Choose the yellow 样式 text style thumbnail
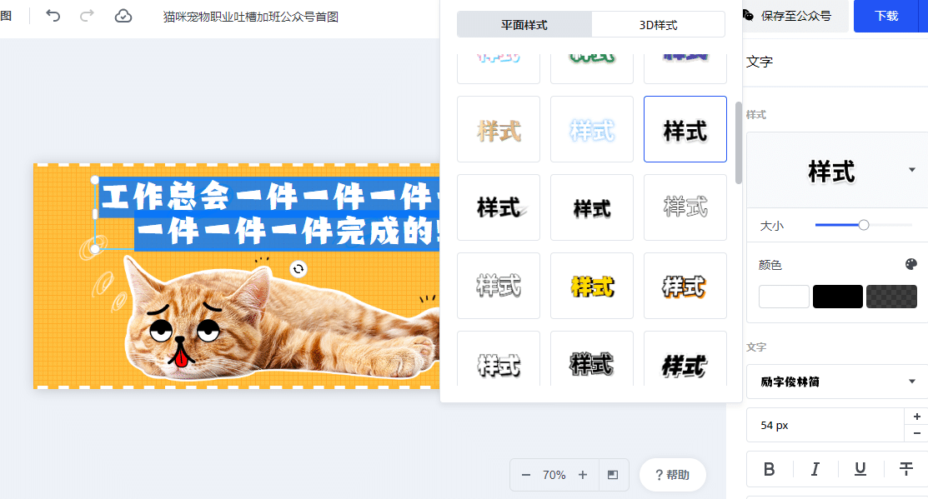The width and height of the screenshot is (928, 499). [x=592, y=286]
